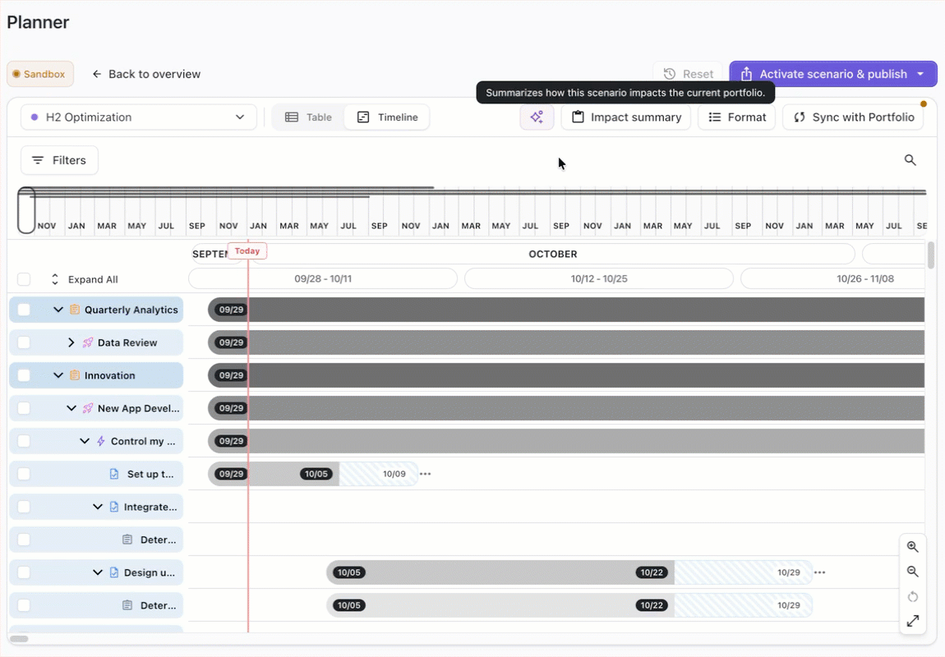Click the document icon beside Integrate...
This screenshot has height=657, width=945.
pyautogui.click(x=114, y=507)
